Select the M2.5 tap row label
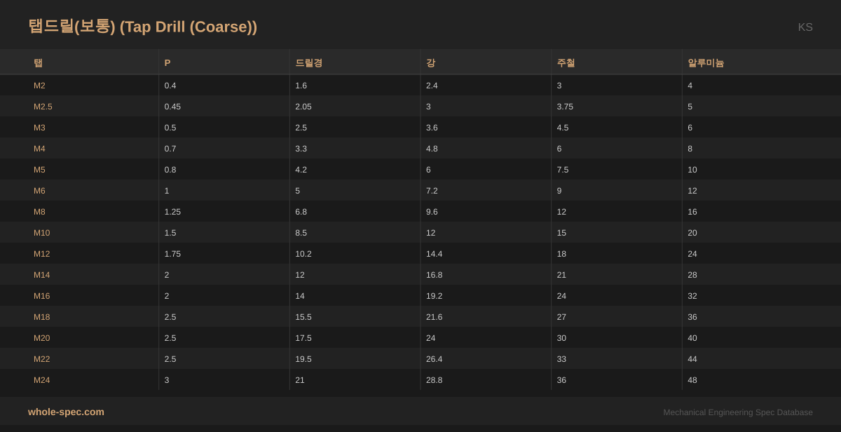Viewport: 841px width, 432px height. click(43, 107)
